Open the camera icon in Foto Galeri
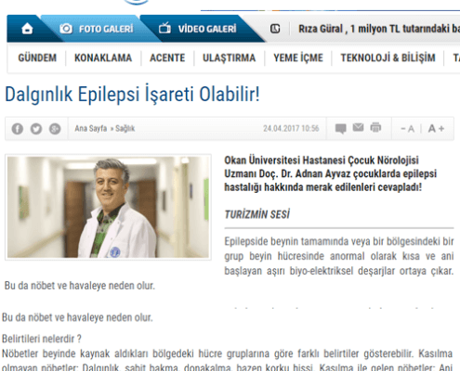 [x=66, y=29]
